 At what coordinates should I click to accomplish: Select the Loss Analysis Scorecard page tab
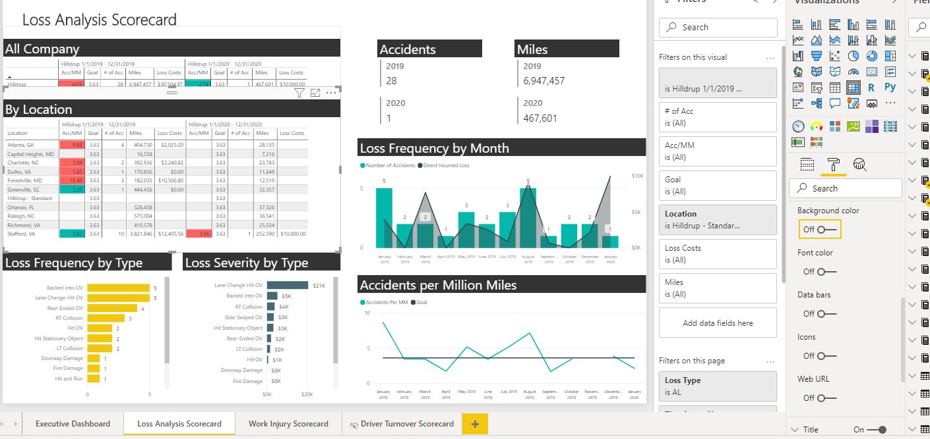point(179,424)
